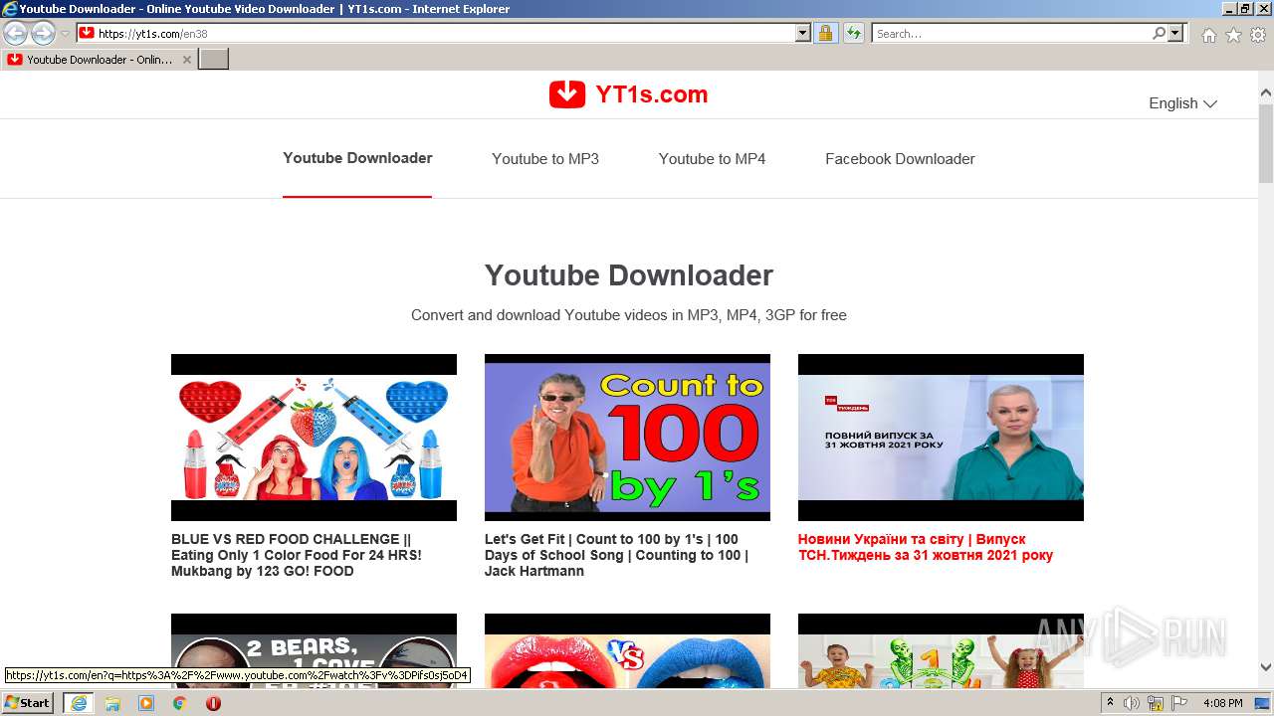Close the Youtube Downloader tab
Viewport: 1274px width, 716px height.
click(x=186, y=60)
